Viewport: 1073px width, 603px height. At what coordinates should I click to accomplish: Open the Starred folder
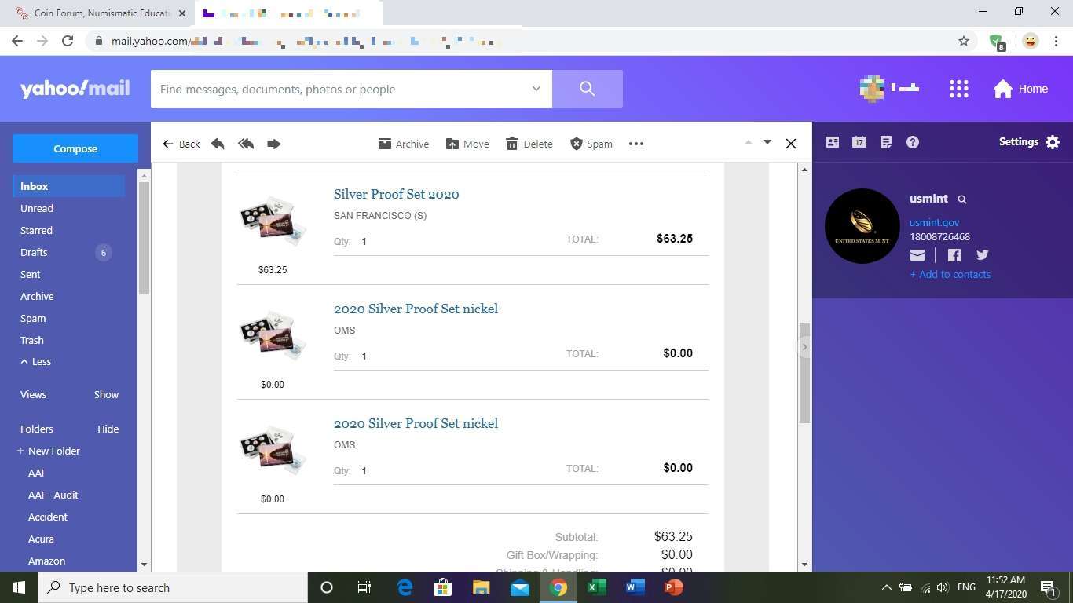(x=36, y=230)
